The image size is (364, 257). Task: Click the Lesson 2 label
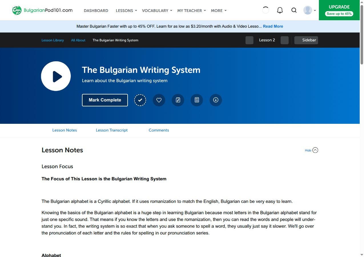coord(267,40)
